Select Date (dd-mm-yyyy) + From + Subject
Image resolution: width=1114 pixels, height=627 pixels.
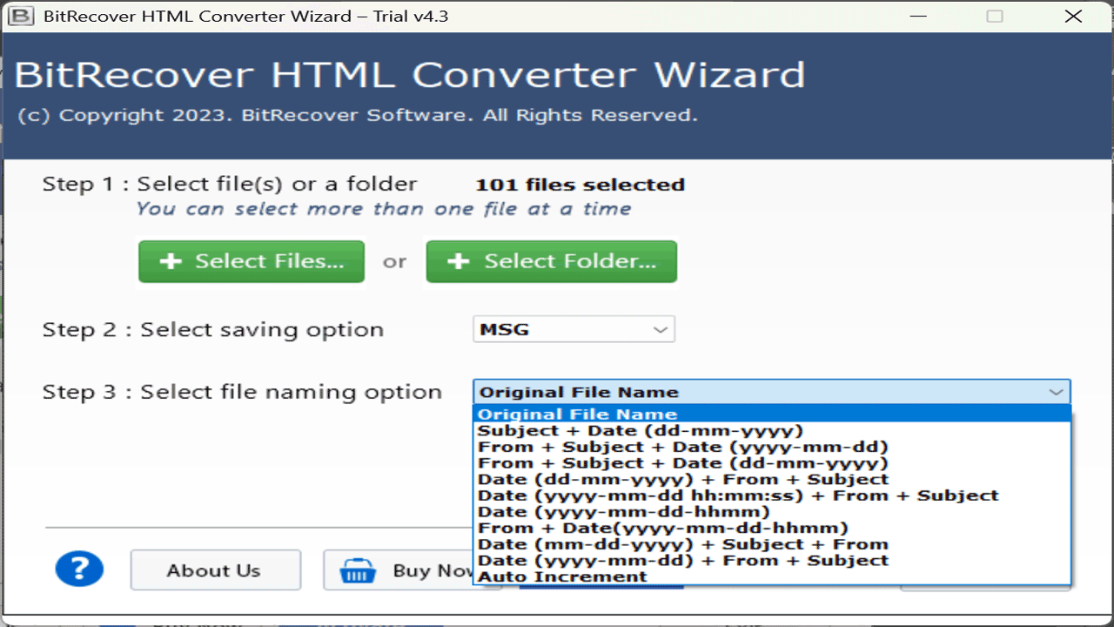pyautogui.click(x=772, y=480)
